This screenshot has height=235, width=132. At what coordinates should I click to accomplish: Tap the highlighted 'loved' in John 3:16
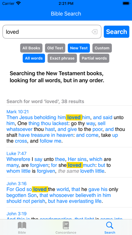(x=40, y=189)
